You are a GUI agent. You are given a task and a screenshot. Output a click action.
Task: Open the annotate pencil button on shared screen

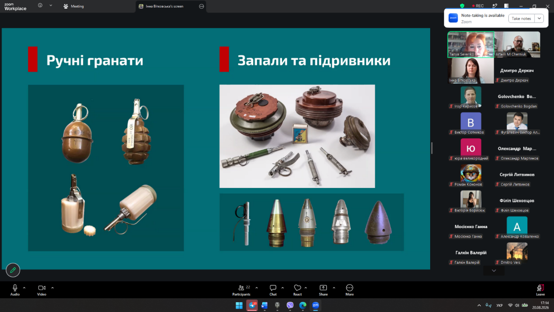(13, 270)
